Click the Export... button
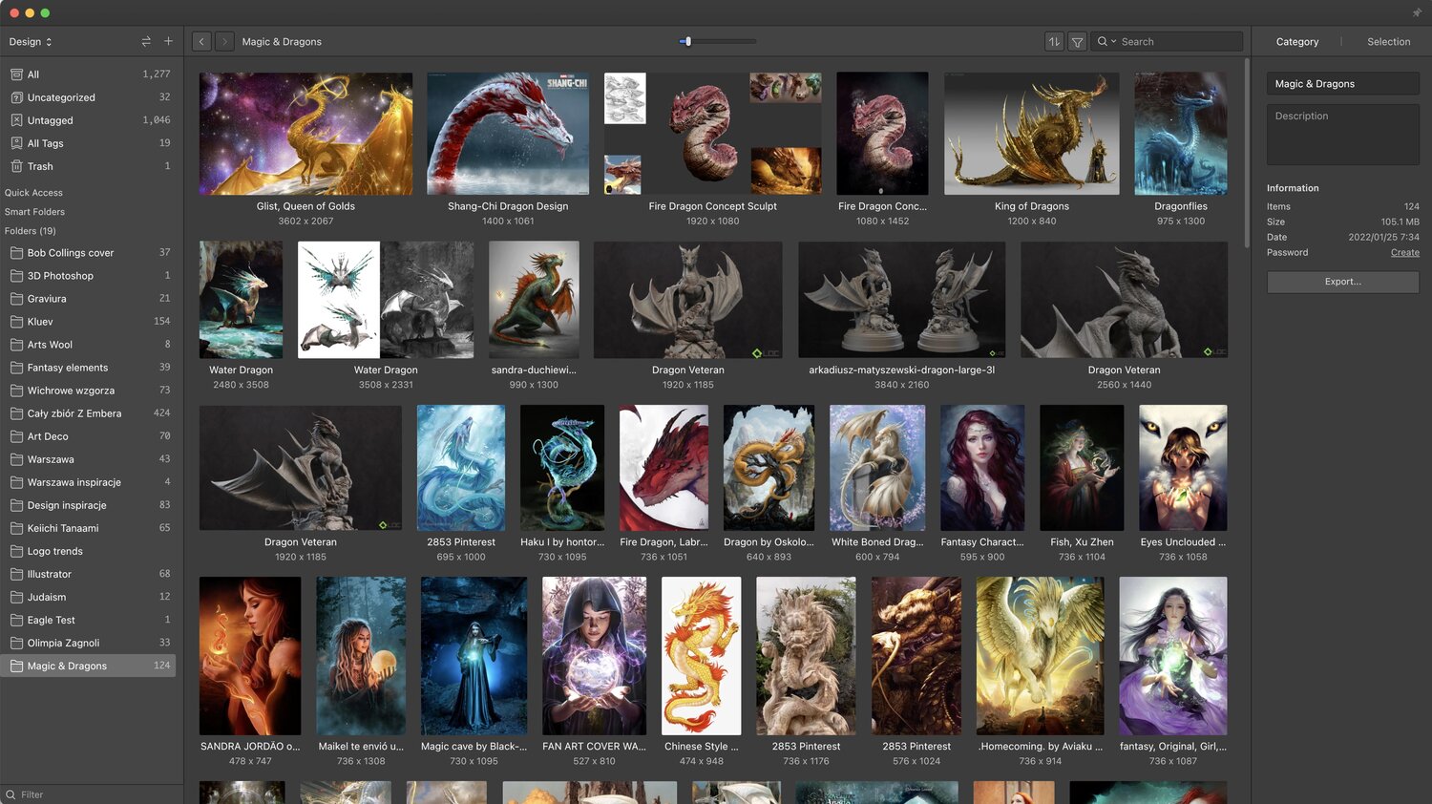The width and height of the screenshot is (1432, 804). pyautogui.click(x=1342, y=282)
